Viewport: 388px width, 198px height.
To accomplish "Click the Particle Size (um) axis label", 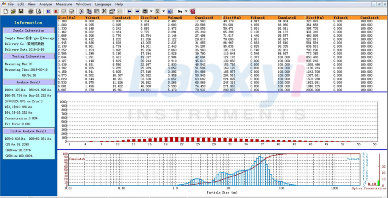I will coord(222,192).
